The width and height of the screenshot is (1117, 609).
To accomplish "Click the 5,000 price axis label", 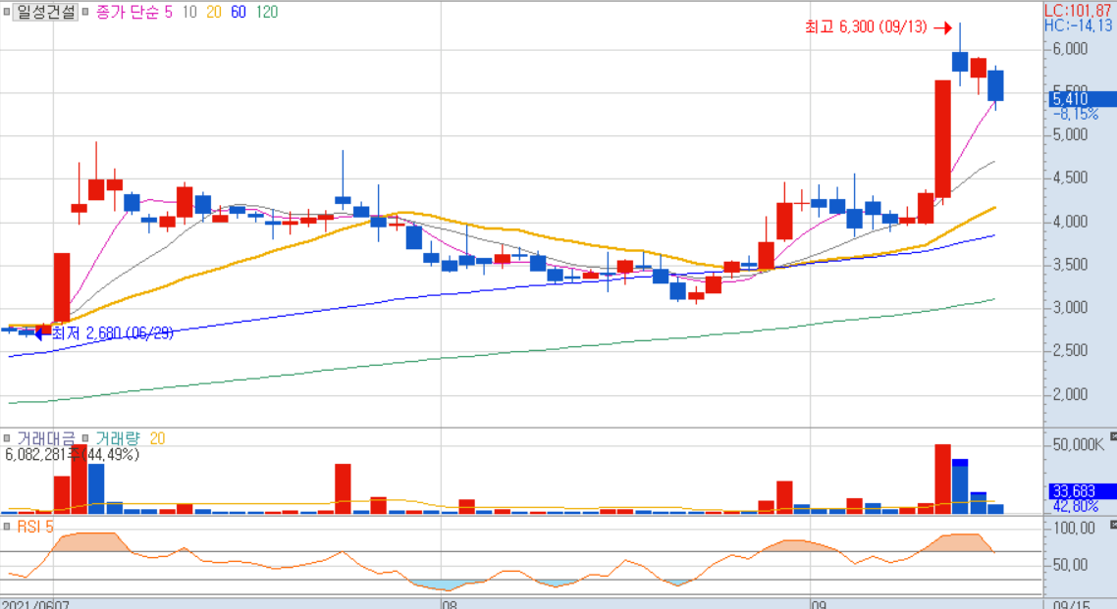I will pyautogui.click(x=1070, y=134).
